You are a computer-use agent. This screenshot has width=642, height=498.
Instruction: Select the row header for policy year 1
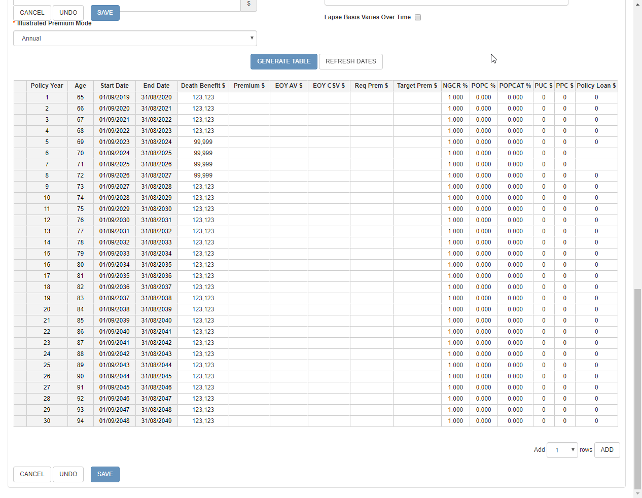click(x=20, y=97)
